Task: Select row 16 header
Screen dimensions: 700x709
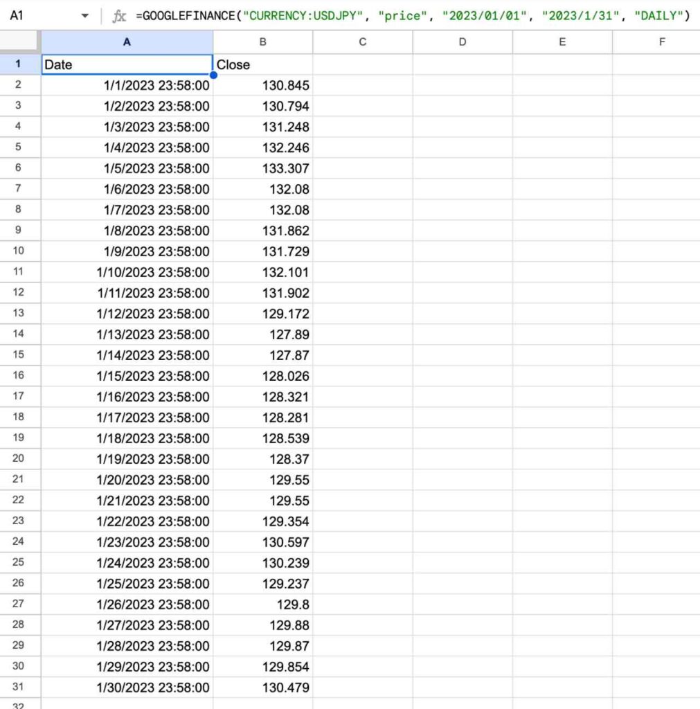Action: (19, 375)
